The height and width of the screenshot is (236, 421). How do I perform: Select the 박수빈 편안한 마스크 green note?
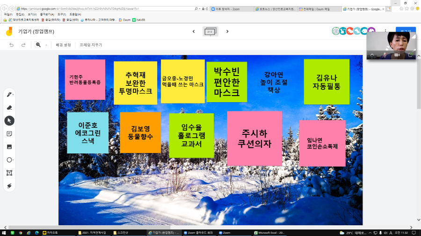pyautogui.click(x=226, y=82)
